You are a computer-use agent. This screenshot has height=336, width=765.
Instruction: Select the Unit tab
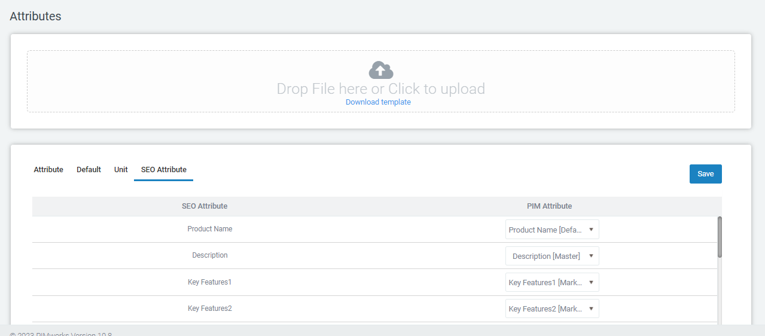tap(121, 170)
